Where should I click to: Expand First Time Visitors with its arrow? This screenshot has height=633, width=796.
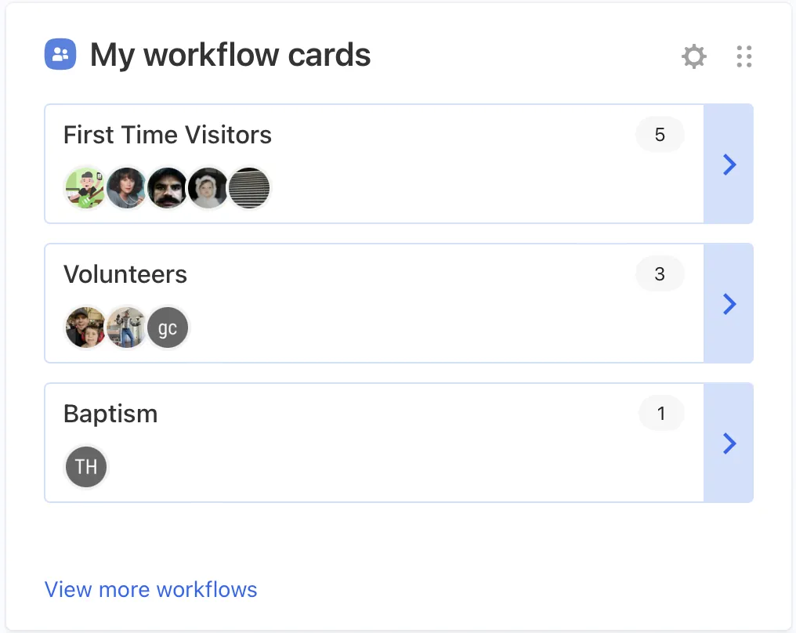tap(729, 164)
